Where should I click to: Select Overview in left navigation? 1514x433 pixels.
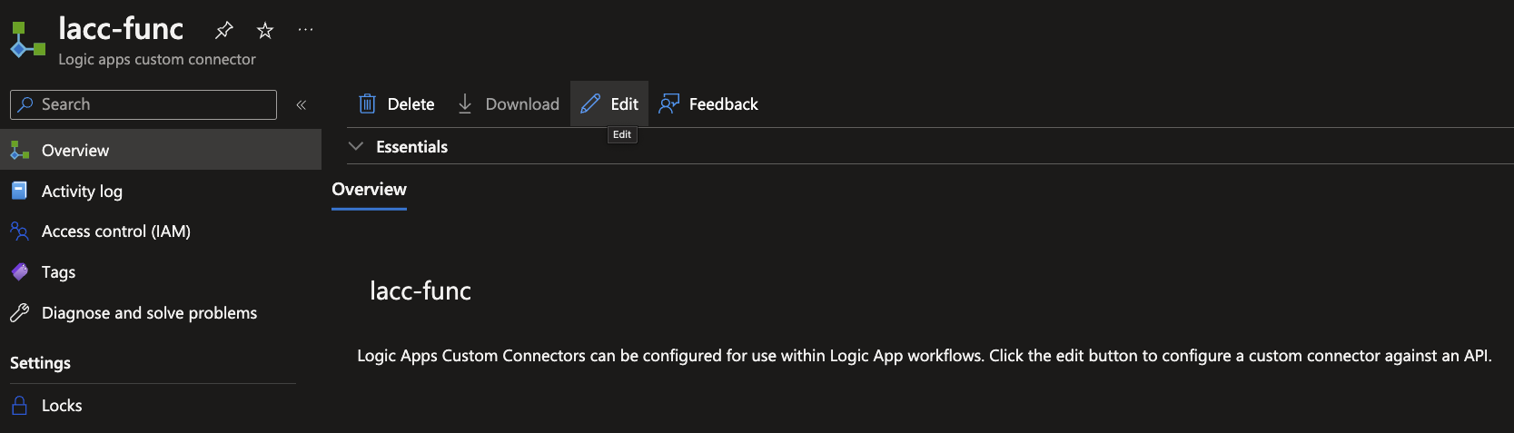pyautogui.click(x=74, y=150)
